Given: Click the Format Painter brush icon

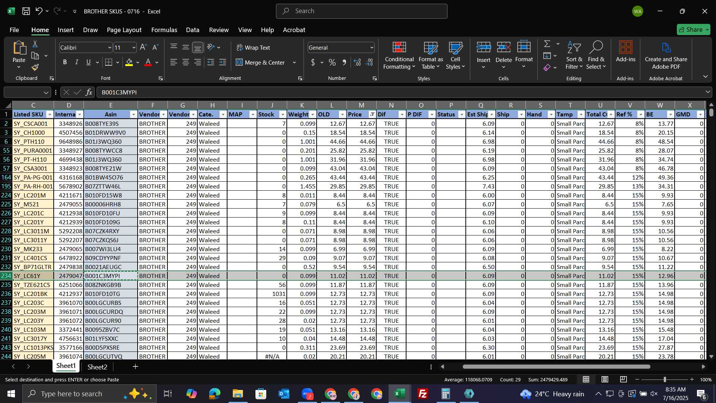Looking at the screenshot, I should (35, 67).
